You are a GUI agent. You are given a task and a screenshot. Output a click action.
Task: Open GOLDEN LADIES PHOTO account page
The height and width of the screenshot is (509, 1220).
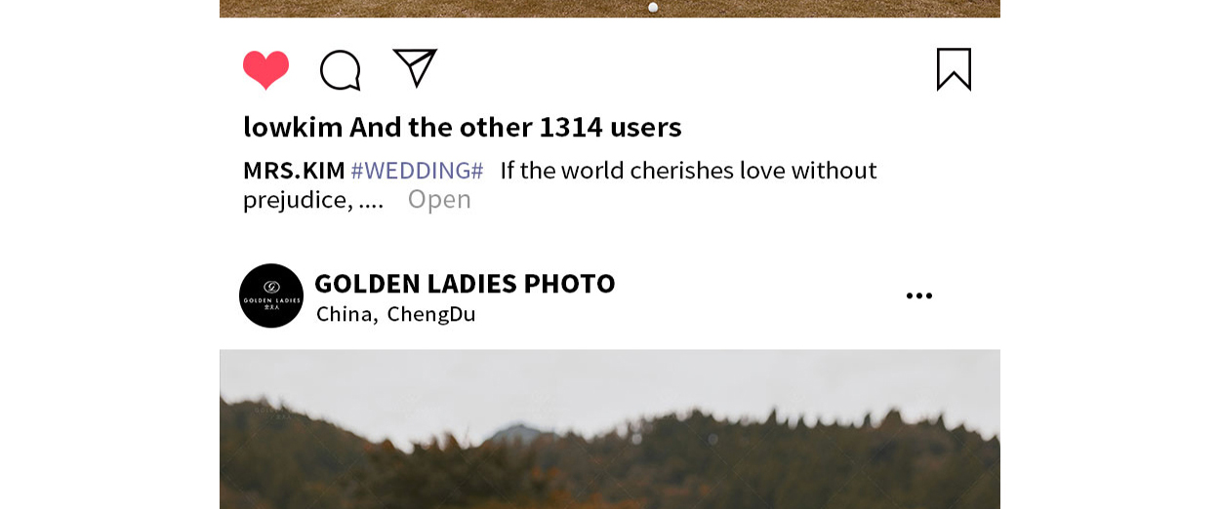tap(465, 284)
